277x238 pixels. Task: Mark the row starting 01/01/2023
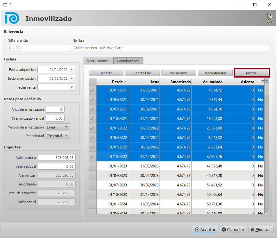[x=92, y=166]
